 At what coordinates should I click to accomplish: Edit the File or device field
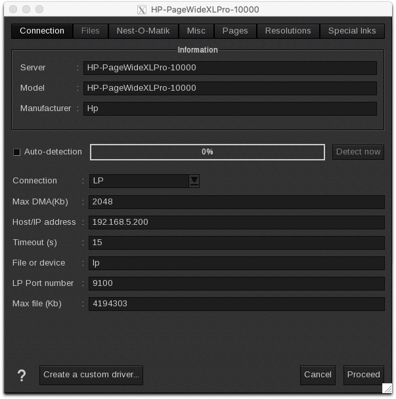pos(236,263)
